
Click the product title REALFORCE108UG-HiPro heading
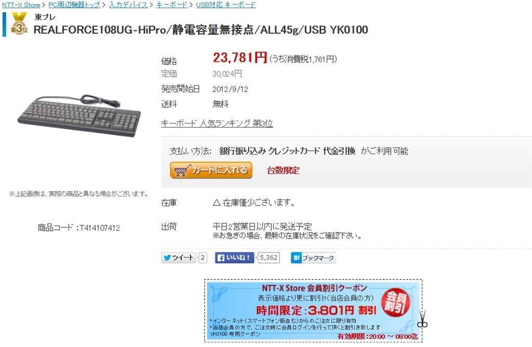point(201,30)
